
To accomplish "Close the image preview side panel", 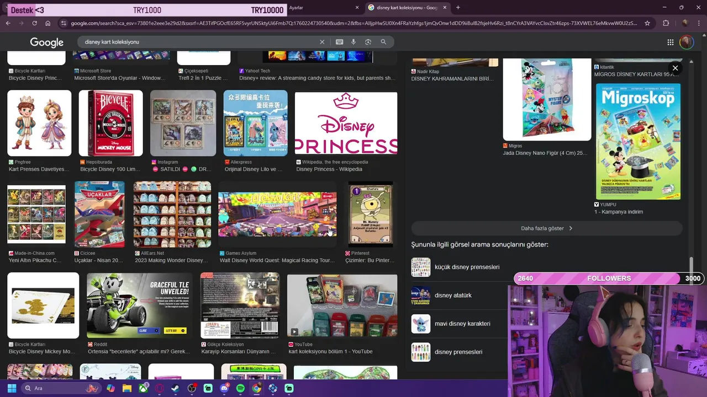I will pyautogui.click(x=675, y=68).
